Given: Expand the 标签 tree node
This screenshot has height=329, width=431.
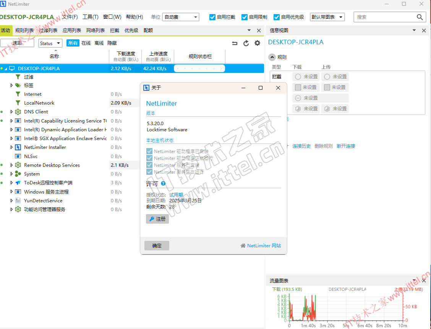Looking at the screenshot, I should tap(11, 85).
